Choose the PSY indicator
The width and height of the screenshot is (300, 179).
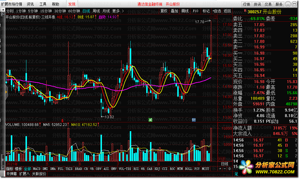tap(197, 169)
